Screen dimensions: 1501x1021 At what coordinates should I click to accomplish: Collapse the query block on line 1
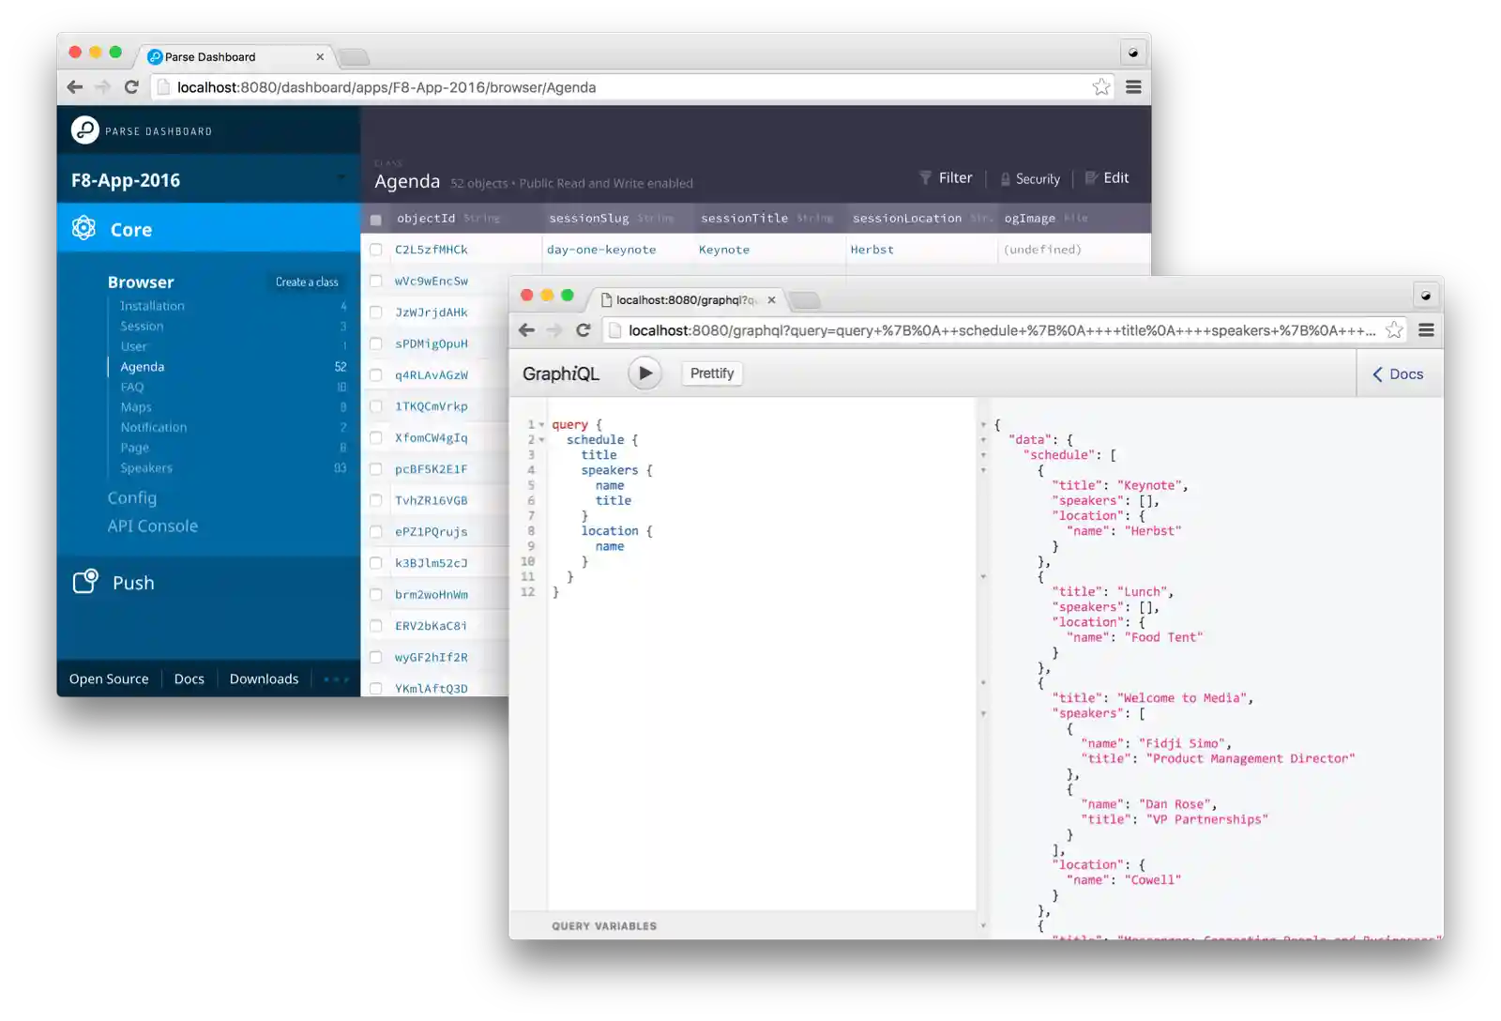541,425
